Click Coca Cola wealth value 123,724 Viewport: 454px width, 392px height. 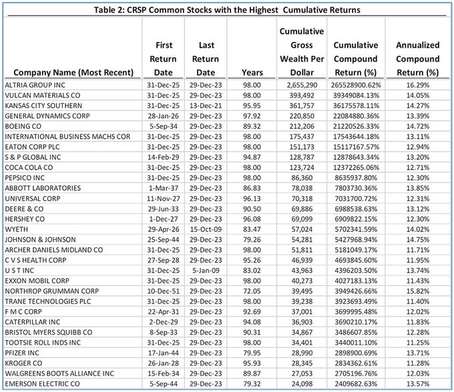302,168
